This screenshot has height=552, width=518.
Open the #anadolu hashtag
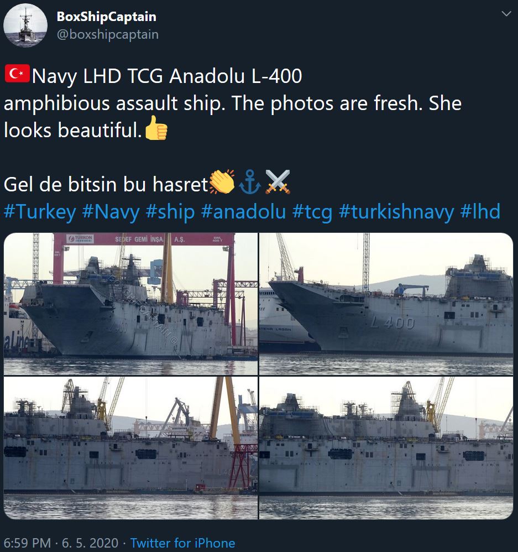pyautogui.click(x=243, y=212)
